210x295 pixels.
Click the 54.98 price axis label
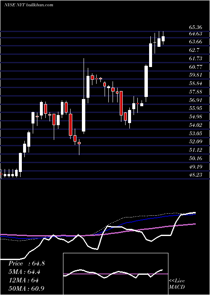(x=196, y=117)
